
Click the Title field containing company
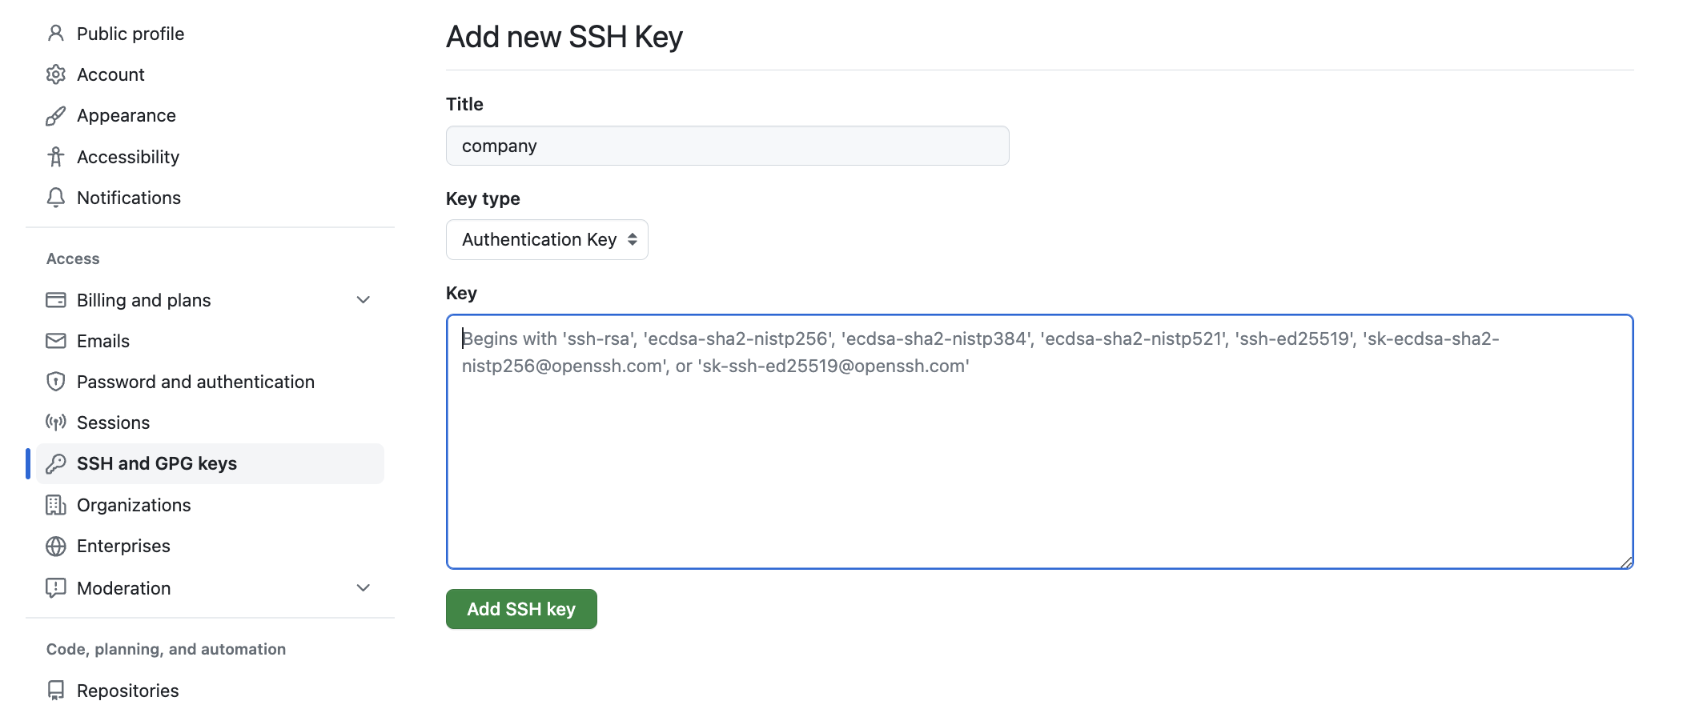tap(727, 146)
